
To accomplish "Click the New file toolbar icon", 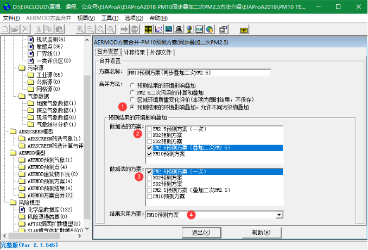I will coord(5,29).
